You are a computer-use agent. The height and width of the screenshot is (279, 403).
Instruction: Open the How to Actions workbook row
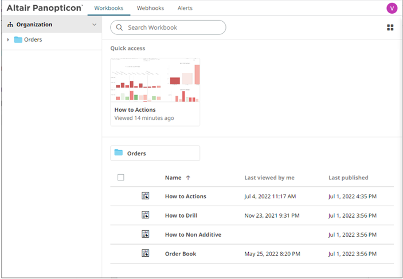pos(252,197)
